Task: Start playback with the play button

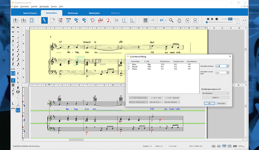Action: tap(213, 19)
